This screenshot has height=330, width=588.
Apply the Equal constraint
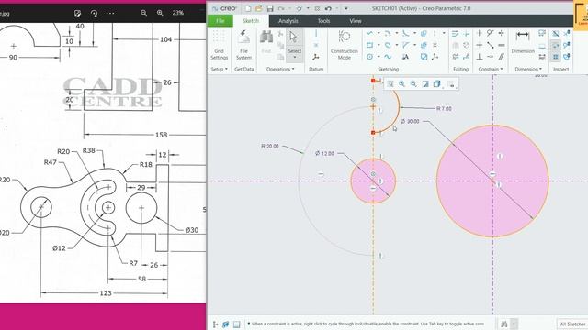[502, 45]
